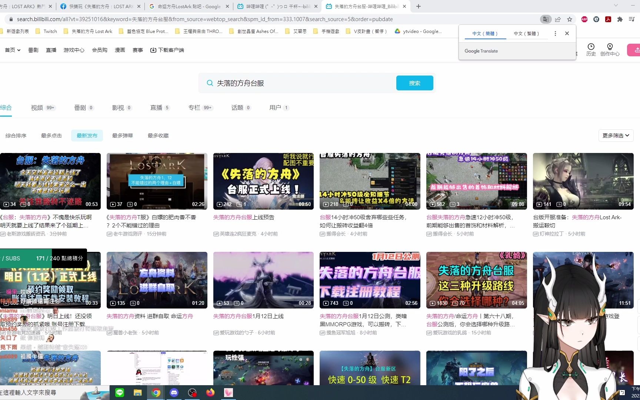Select 中文（繁體）in Translate popup

point(526,33)
